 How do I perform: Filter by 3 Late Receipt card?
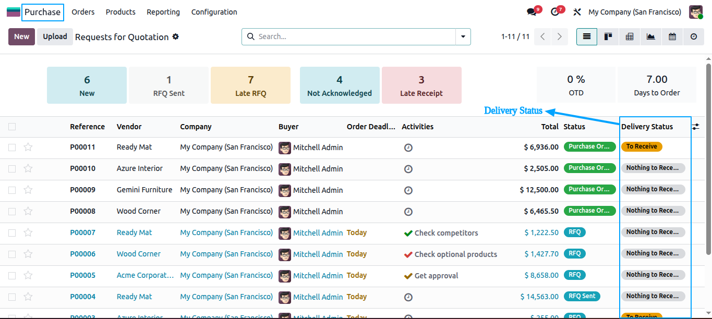tap(421, 85)
